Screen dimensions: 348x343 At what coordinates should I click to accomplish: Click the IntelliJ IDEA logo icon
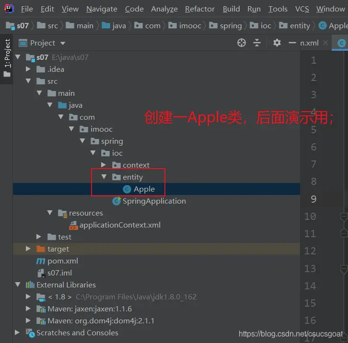pyautogui.click(x=9, y=9)
